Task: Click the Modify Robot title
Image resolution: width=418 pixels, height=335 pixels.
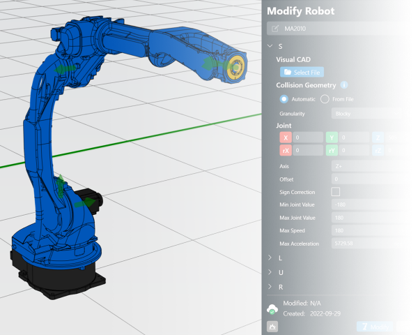Action: (300, 11)
